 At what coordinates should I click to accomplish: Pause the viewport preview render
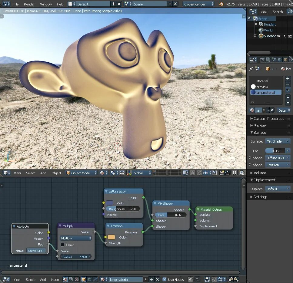pos(235,173)
